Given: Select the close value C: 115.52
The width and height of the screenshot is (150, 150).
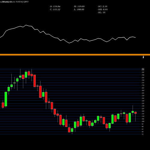Looking at the screenshot, I should point(55,10).
